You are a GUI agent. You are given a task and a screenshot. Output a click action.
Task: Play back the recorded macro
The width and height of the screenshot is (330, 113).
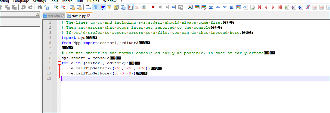(x=167, y=7)
